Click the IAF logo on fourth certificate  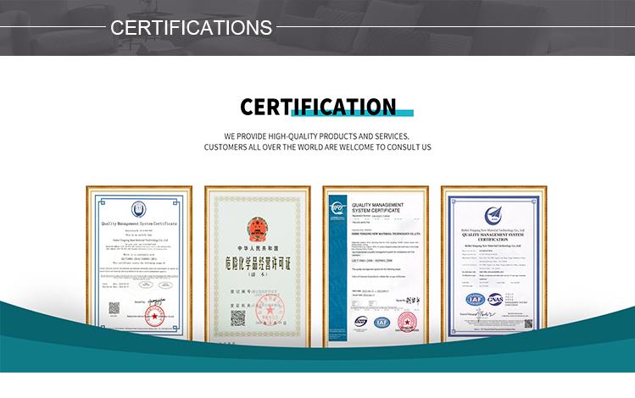[x=474, y=299]
